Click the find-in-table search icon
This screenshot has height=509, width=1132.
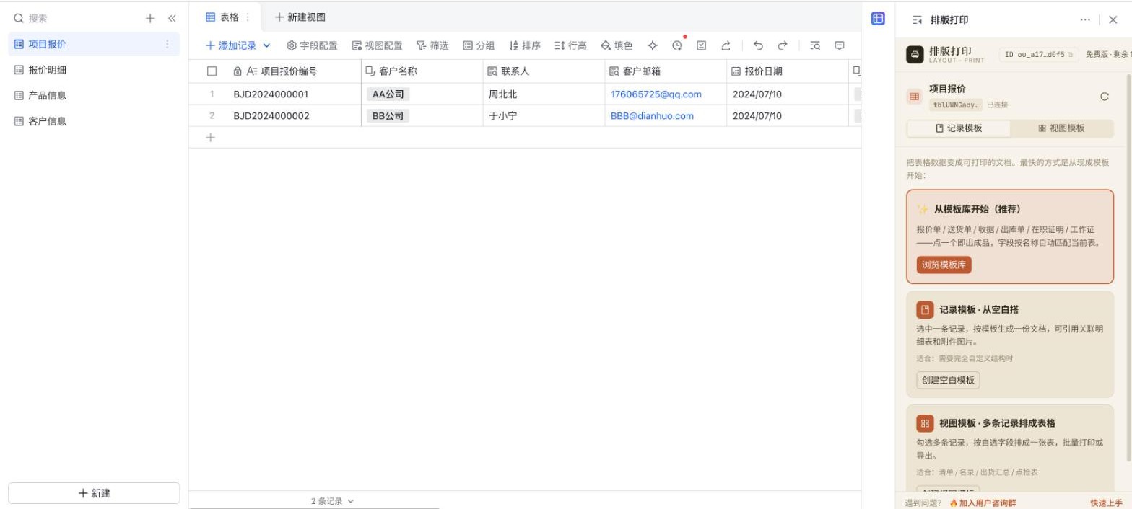(x=815, y=45)
